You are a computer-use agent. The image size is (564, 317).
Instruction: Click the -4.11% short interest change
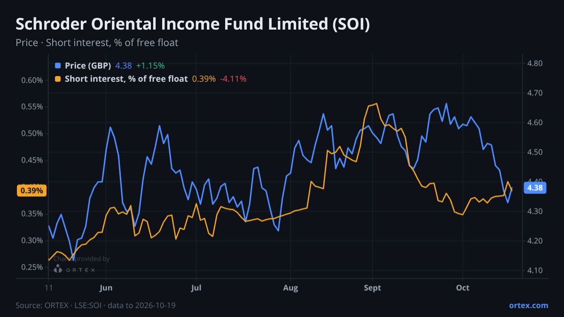click(x=234, y=79)
